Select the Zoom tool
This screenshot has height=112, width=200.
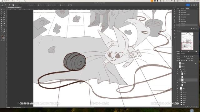1,32
